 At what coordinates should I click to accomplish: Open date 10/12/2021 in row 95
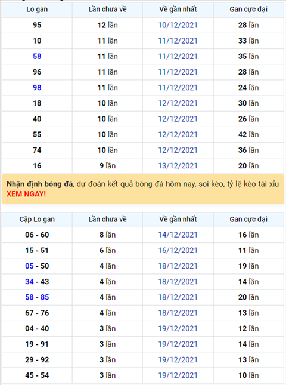[x=178, y=25]
